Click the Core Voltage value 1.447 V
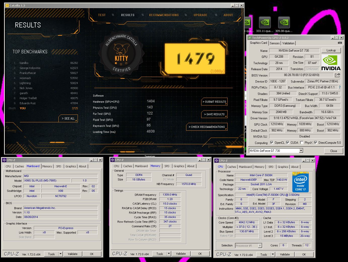Image resolution: width=348 pixels, height=262 pixels. click(279, 189)
